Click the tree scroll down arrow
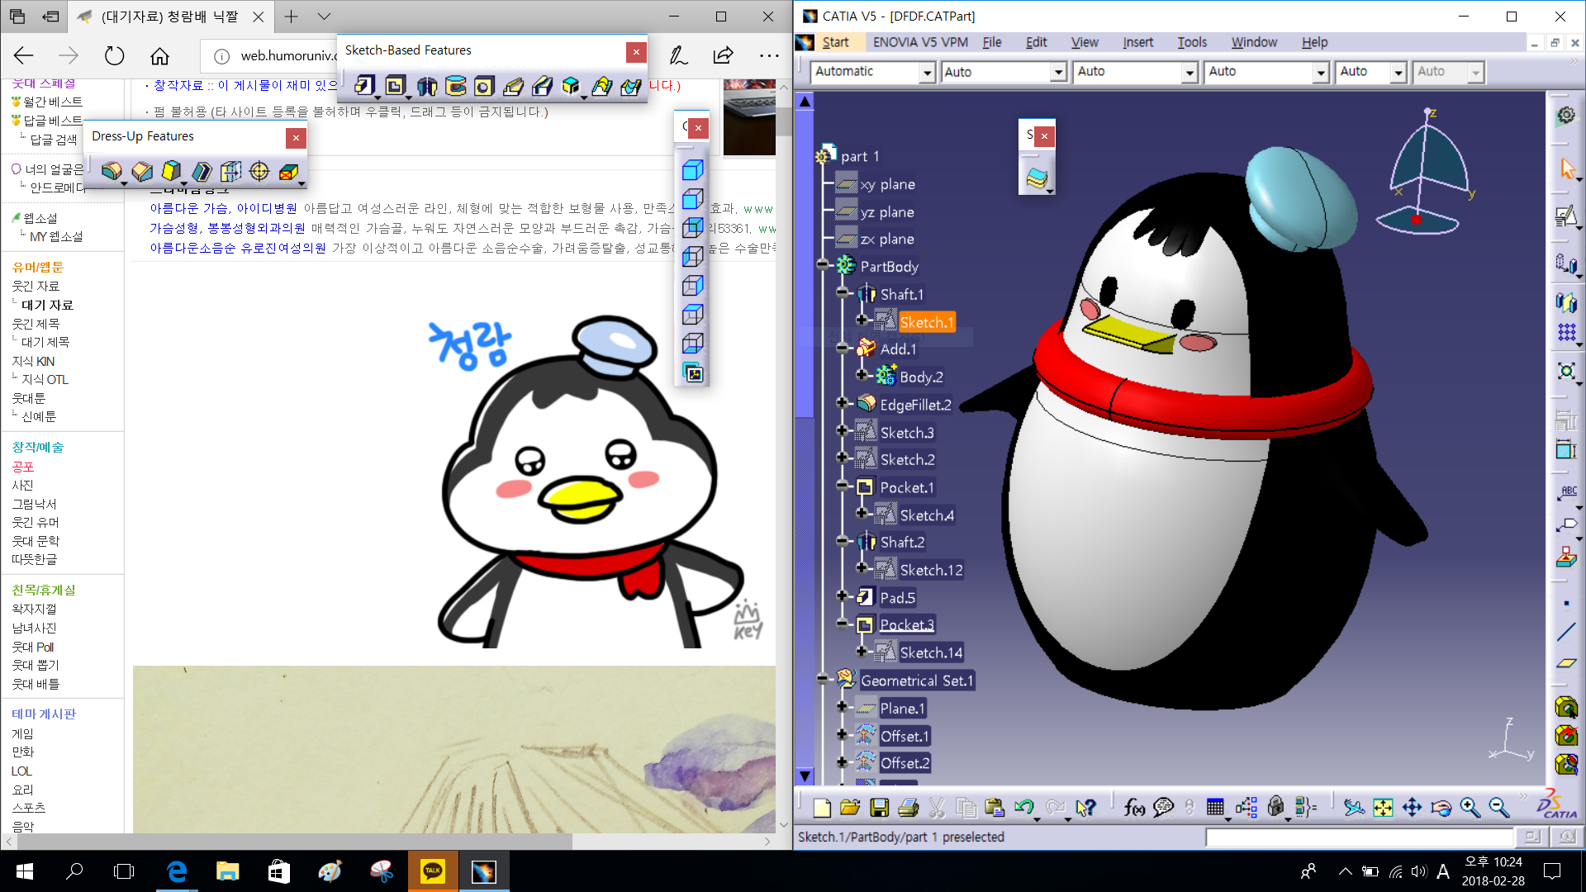Screen dimensions: 1586x892 805,776
